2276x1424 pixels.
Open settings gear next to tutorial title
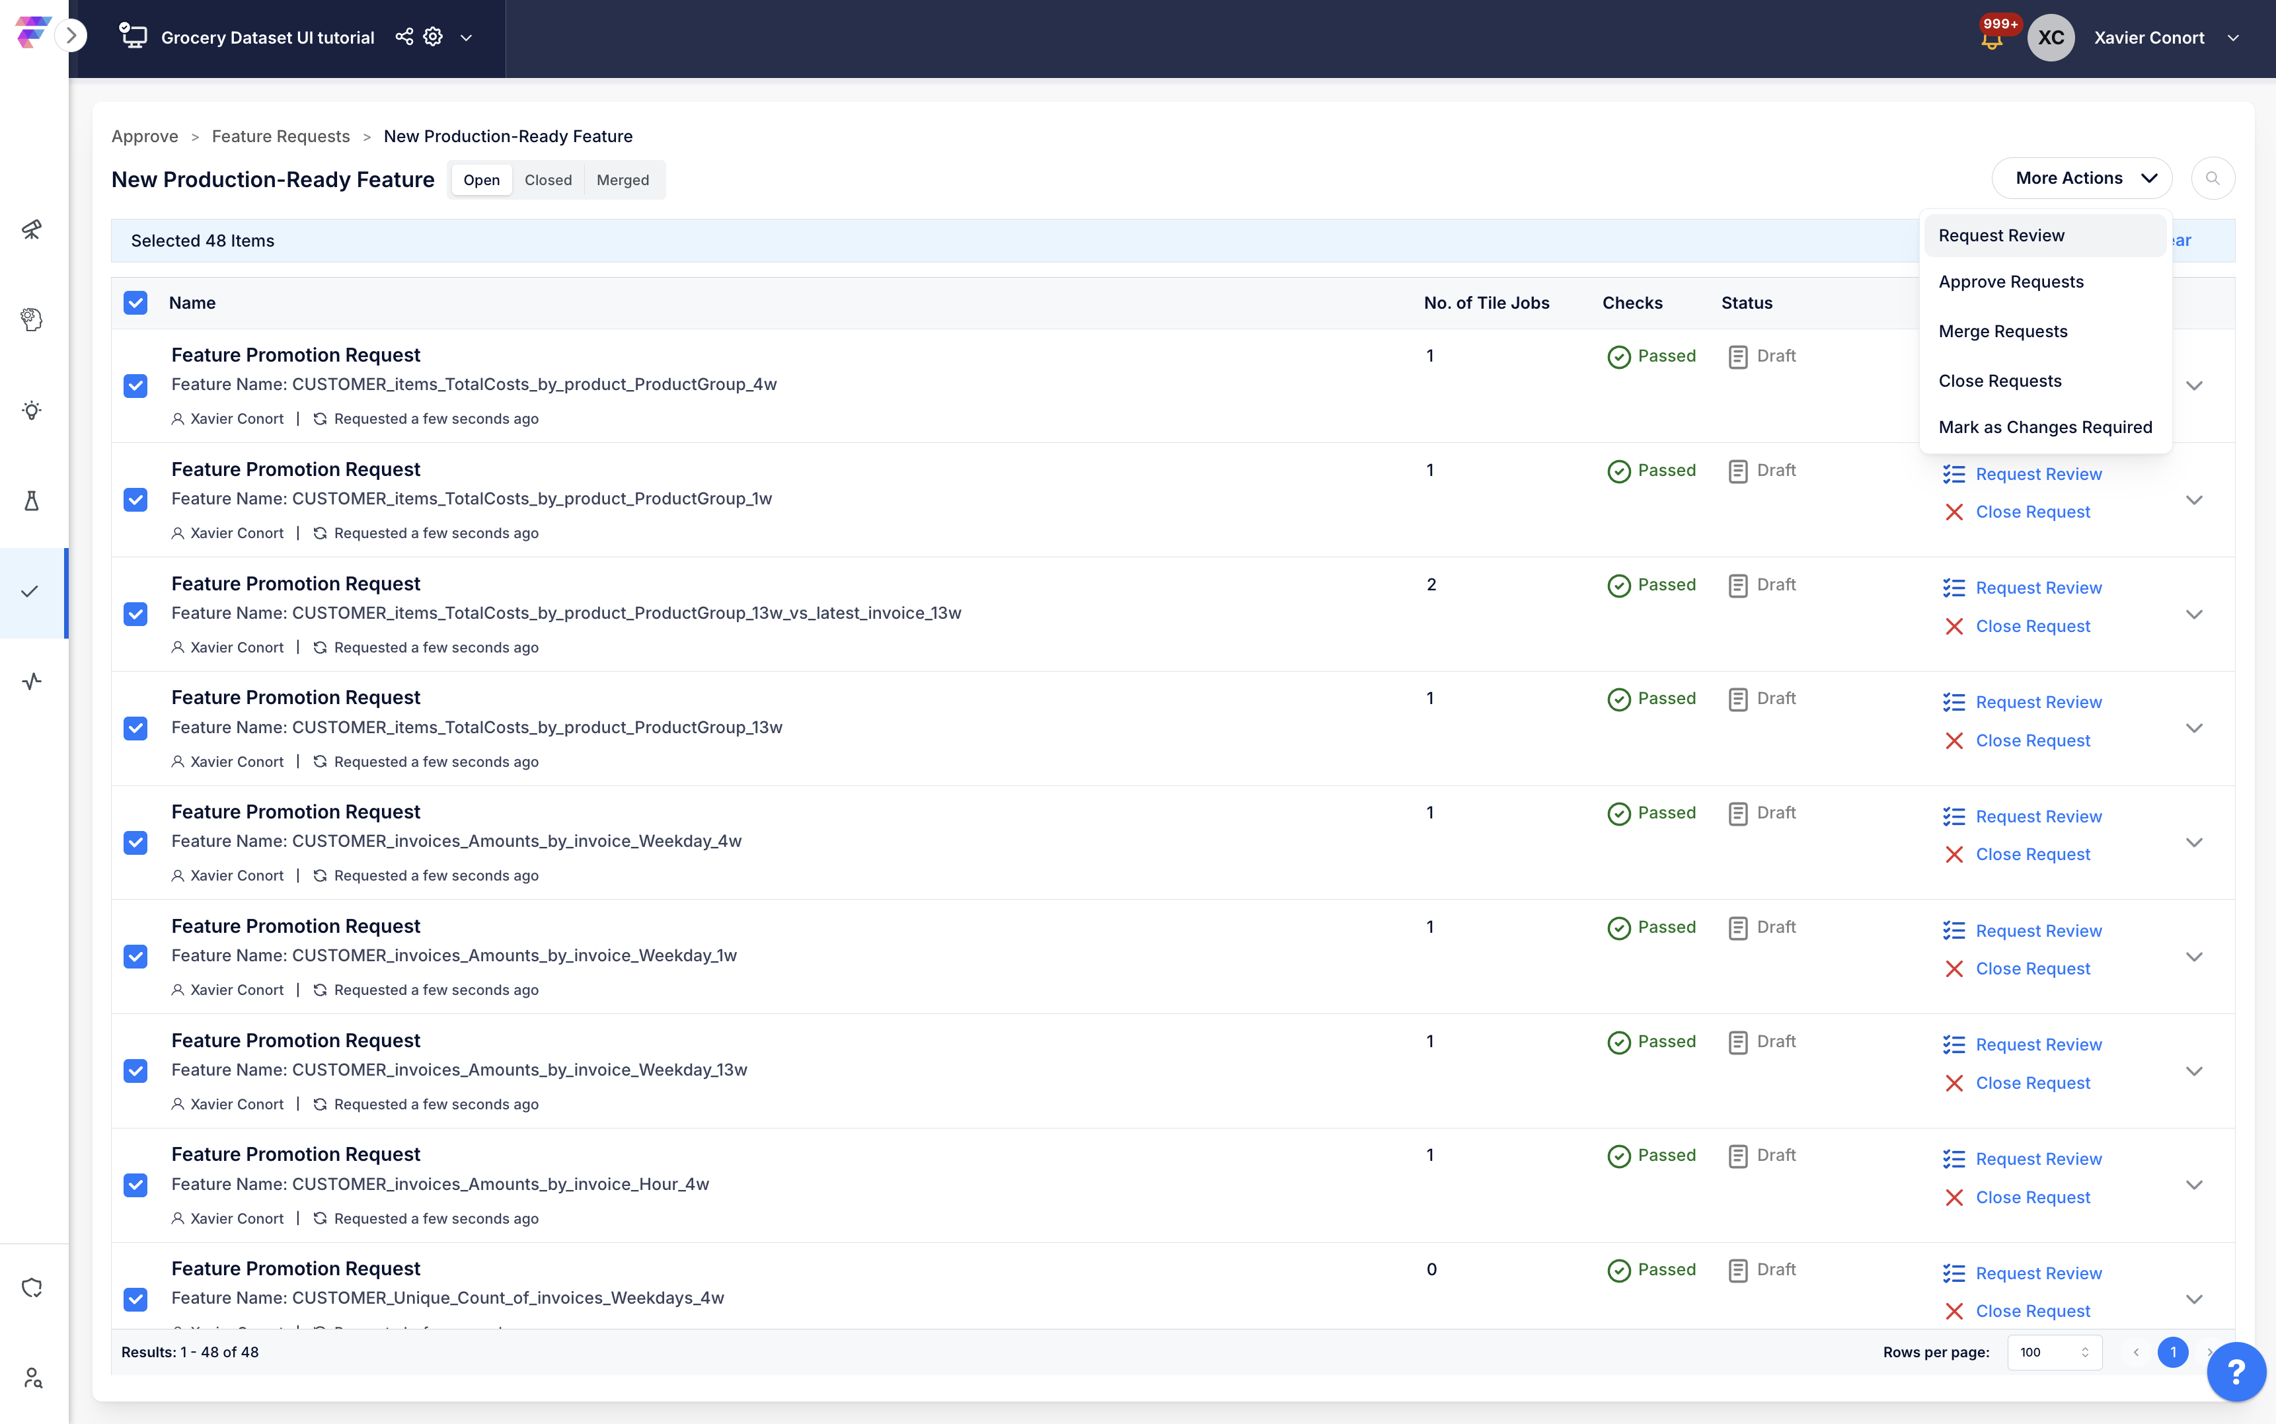click(433, 37)
